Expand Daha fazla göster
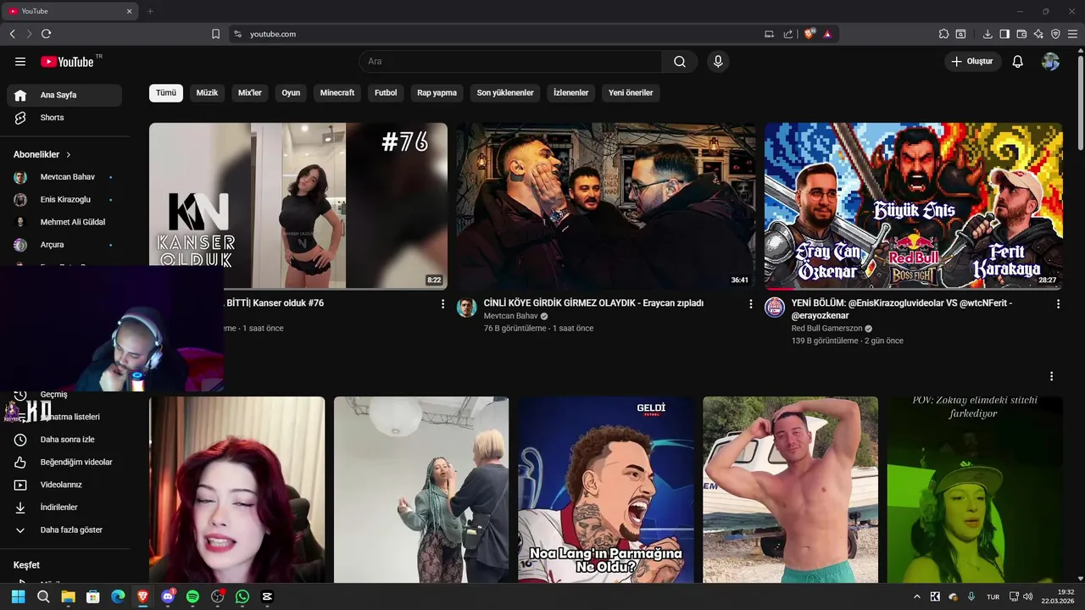The height and width of the screenshot is (610, 1085). tap(64, 530)
